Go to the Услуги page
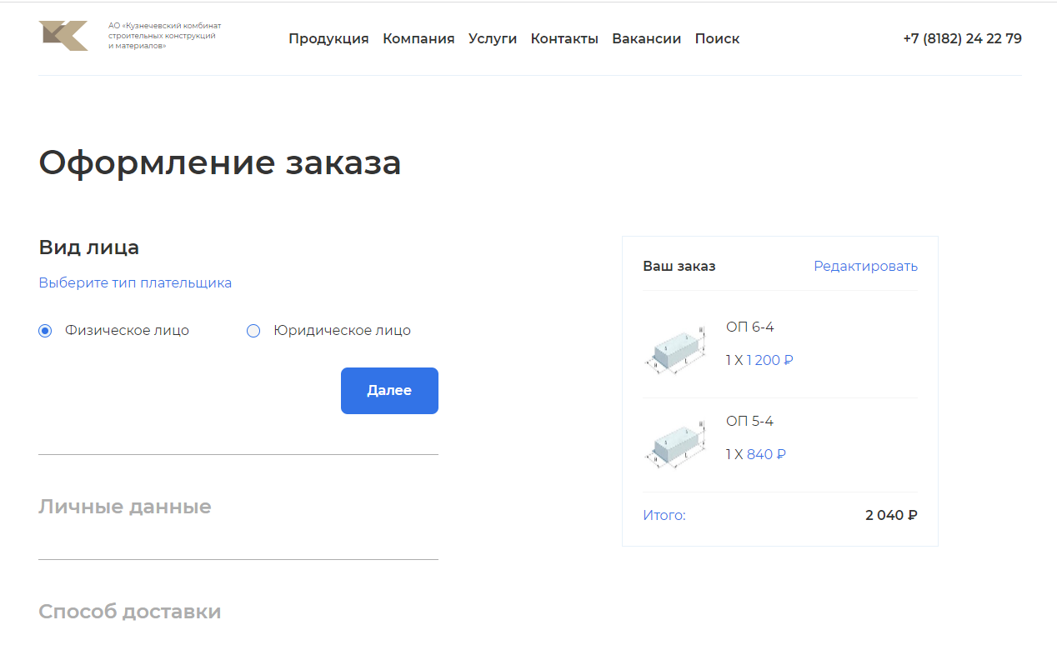 click(493, 38)
